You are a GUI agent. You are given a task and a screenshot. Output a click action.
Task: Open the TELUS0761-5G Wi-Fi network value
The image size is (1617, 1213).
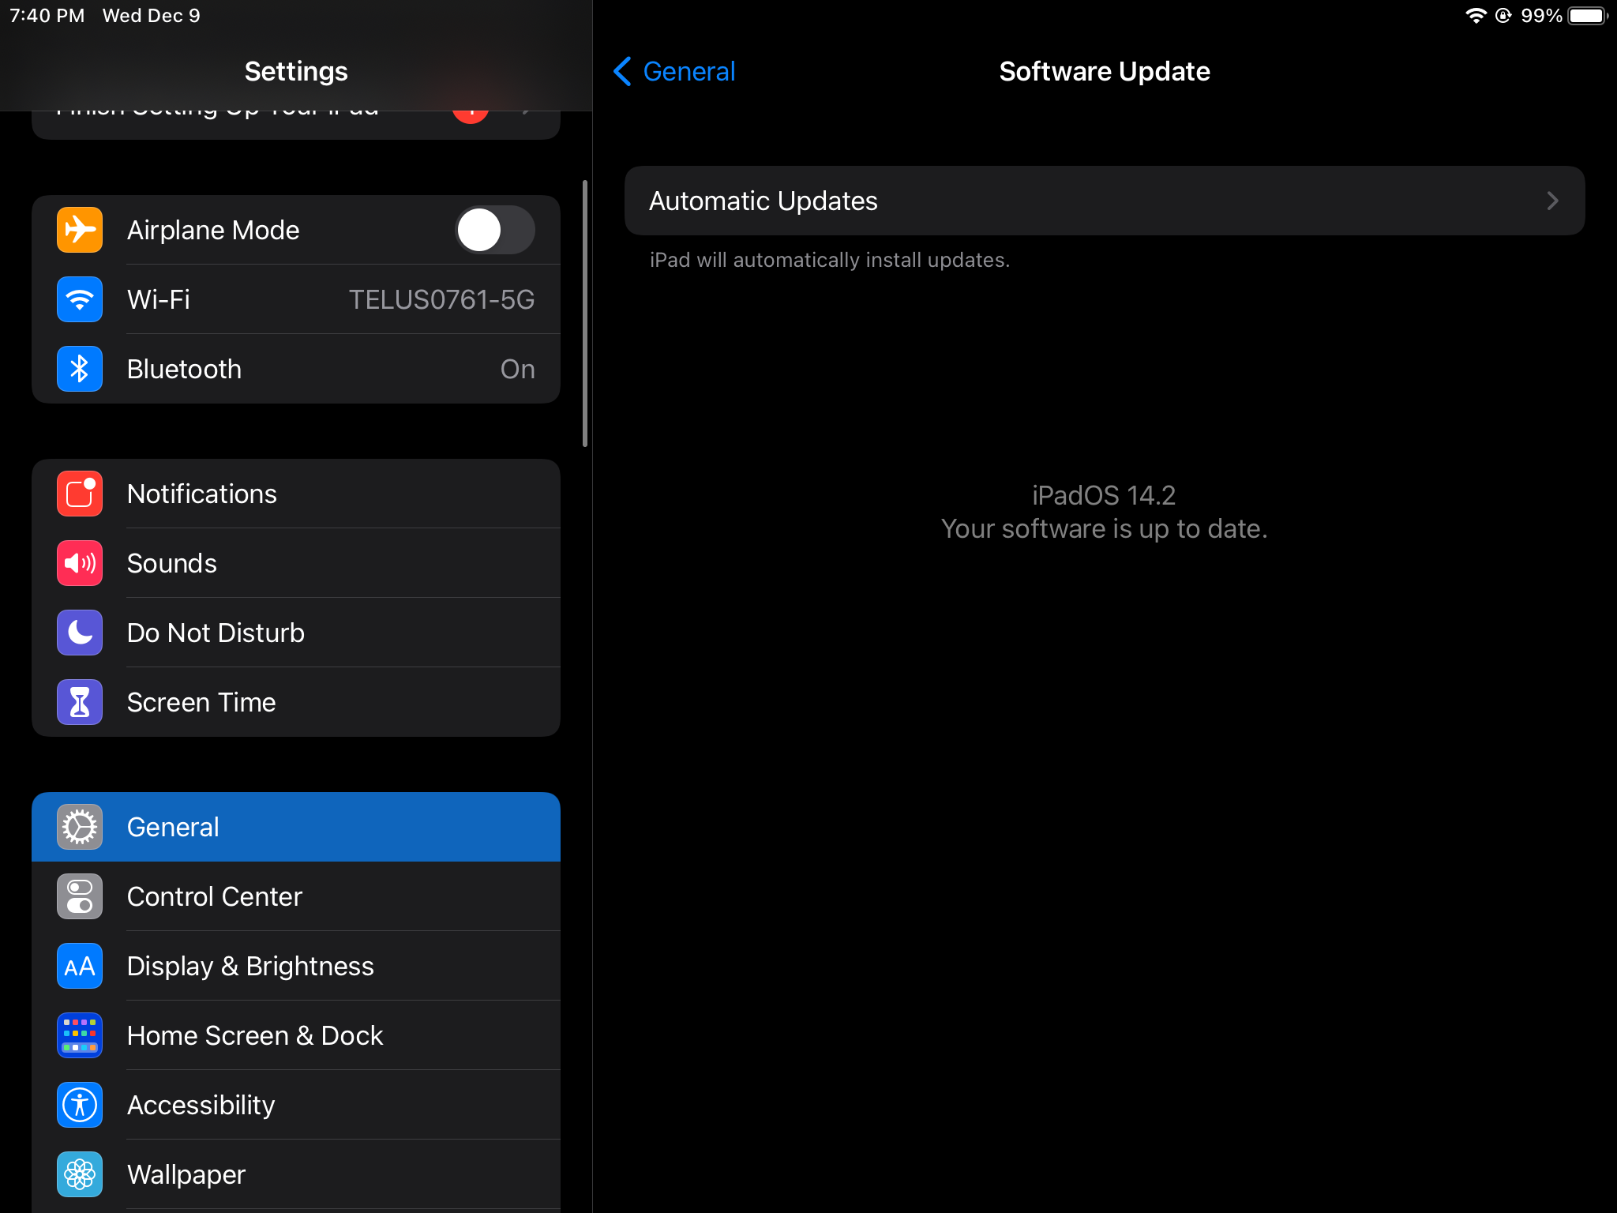(x=441, y=300)
